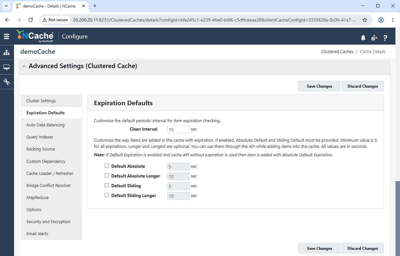Screen dimensions: 400x256
Task: Click the top Save Changes button
Action: pos(319,86)
